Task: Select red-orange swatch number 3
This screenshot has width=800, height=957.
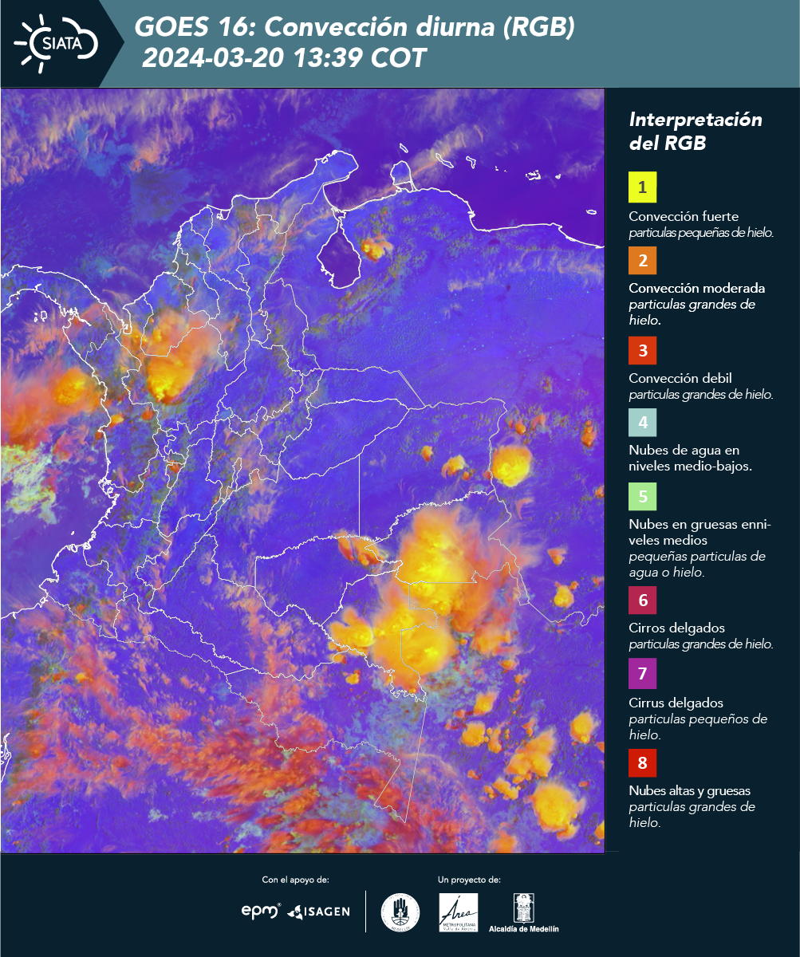Action: (643, 349)
